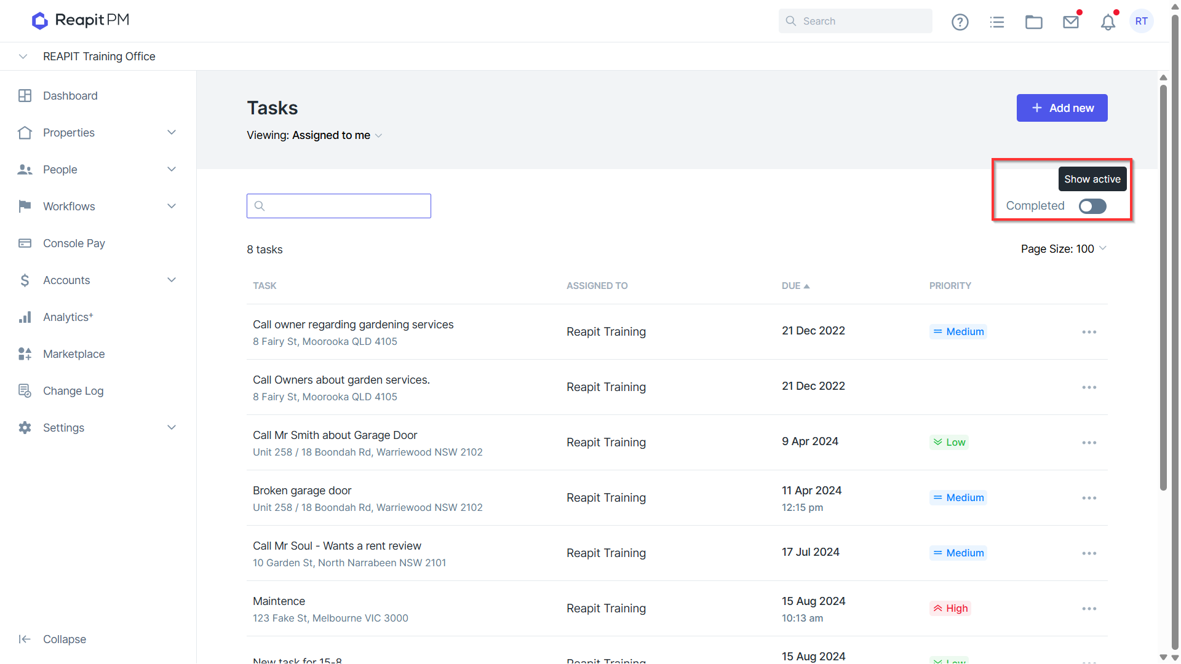Open options for Broken garage door task
The height and width of the screenshot is (664, 1181).
point(1089,498)
